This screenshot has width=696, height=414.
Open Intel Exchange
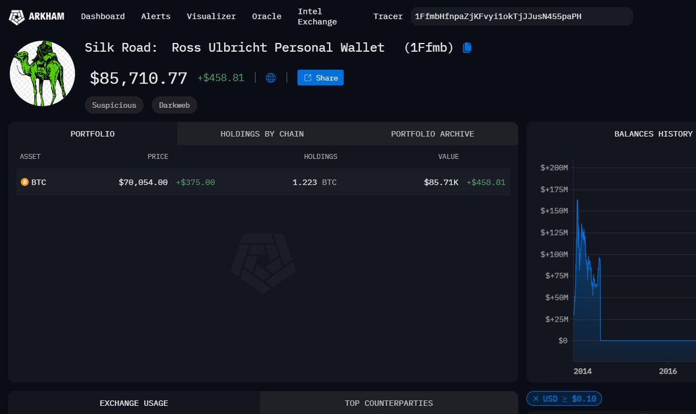(x=317, y=16)
